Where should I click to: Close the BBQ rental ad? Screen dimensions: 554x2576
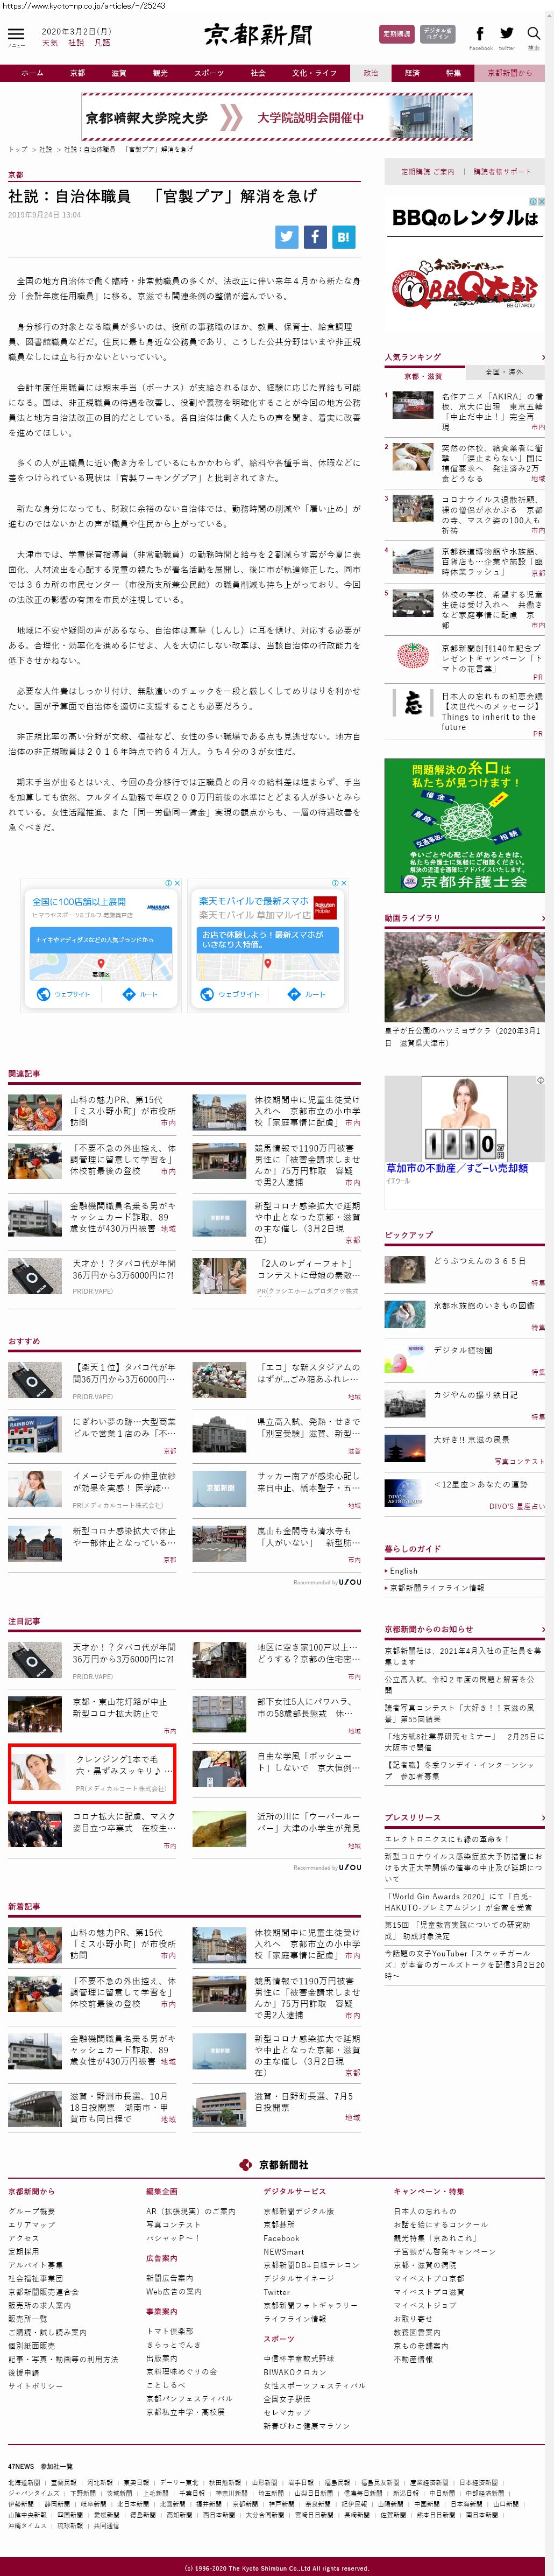541,201
